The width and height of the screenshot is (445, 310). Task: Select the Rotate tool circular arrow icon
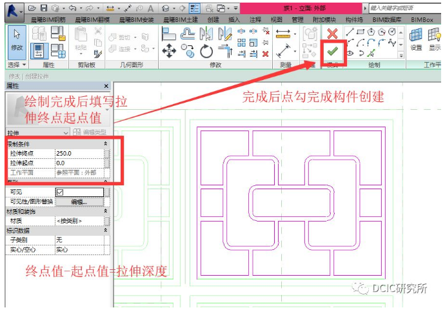point(206,51)
